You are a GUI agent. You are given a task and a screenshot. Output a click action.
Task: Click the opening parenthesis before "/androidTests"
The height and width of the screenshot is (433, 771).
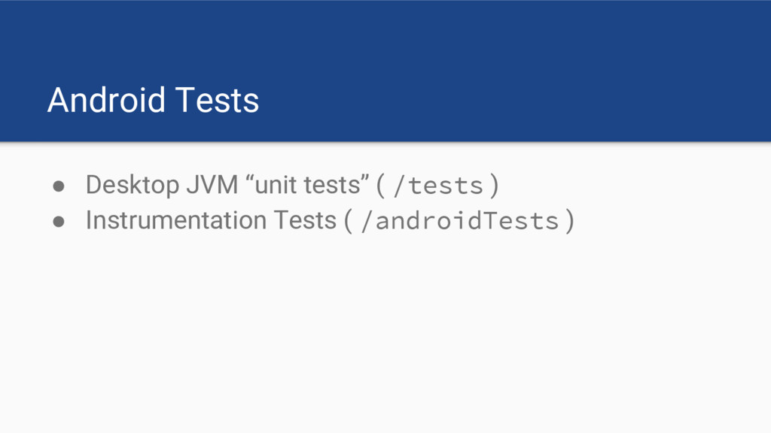tap(348, 221)
